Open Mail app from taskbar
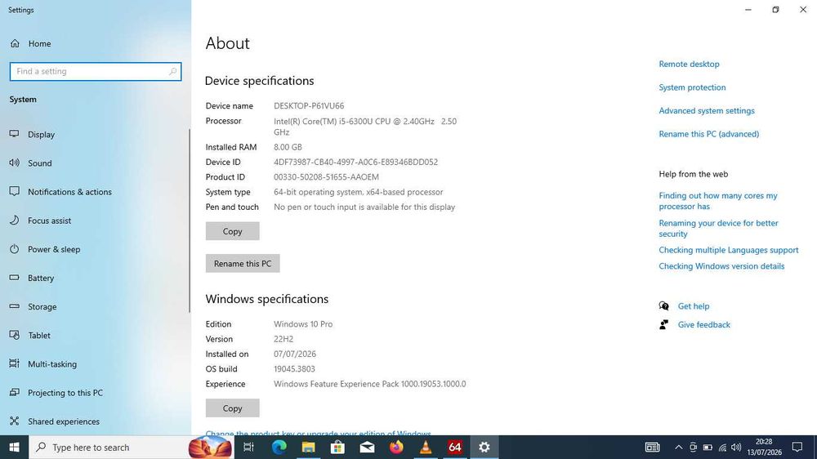 pyautogui.click(x=367, y=447)
